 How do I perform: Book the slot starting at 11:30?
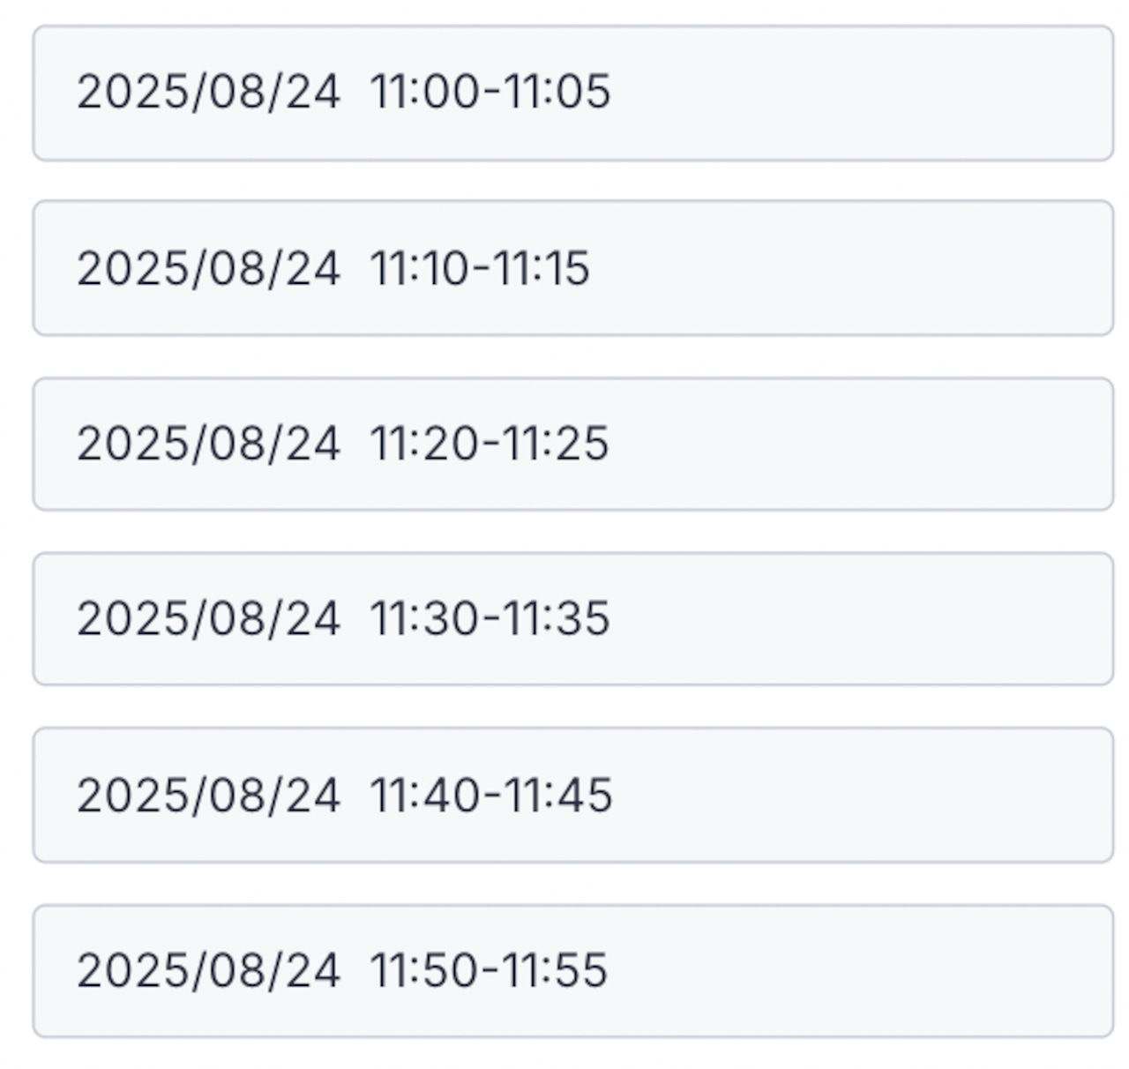coord(573,619)
